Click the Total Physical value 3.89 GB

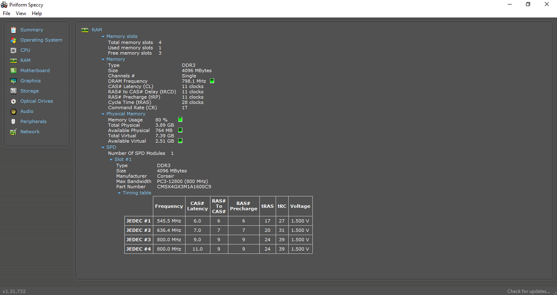(165, 125)
